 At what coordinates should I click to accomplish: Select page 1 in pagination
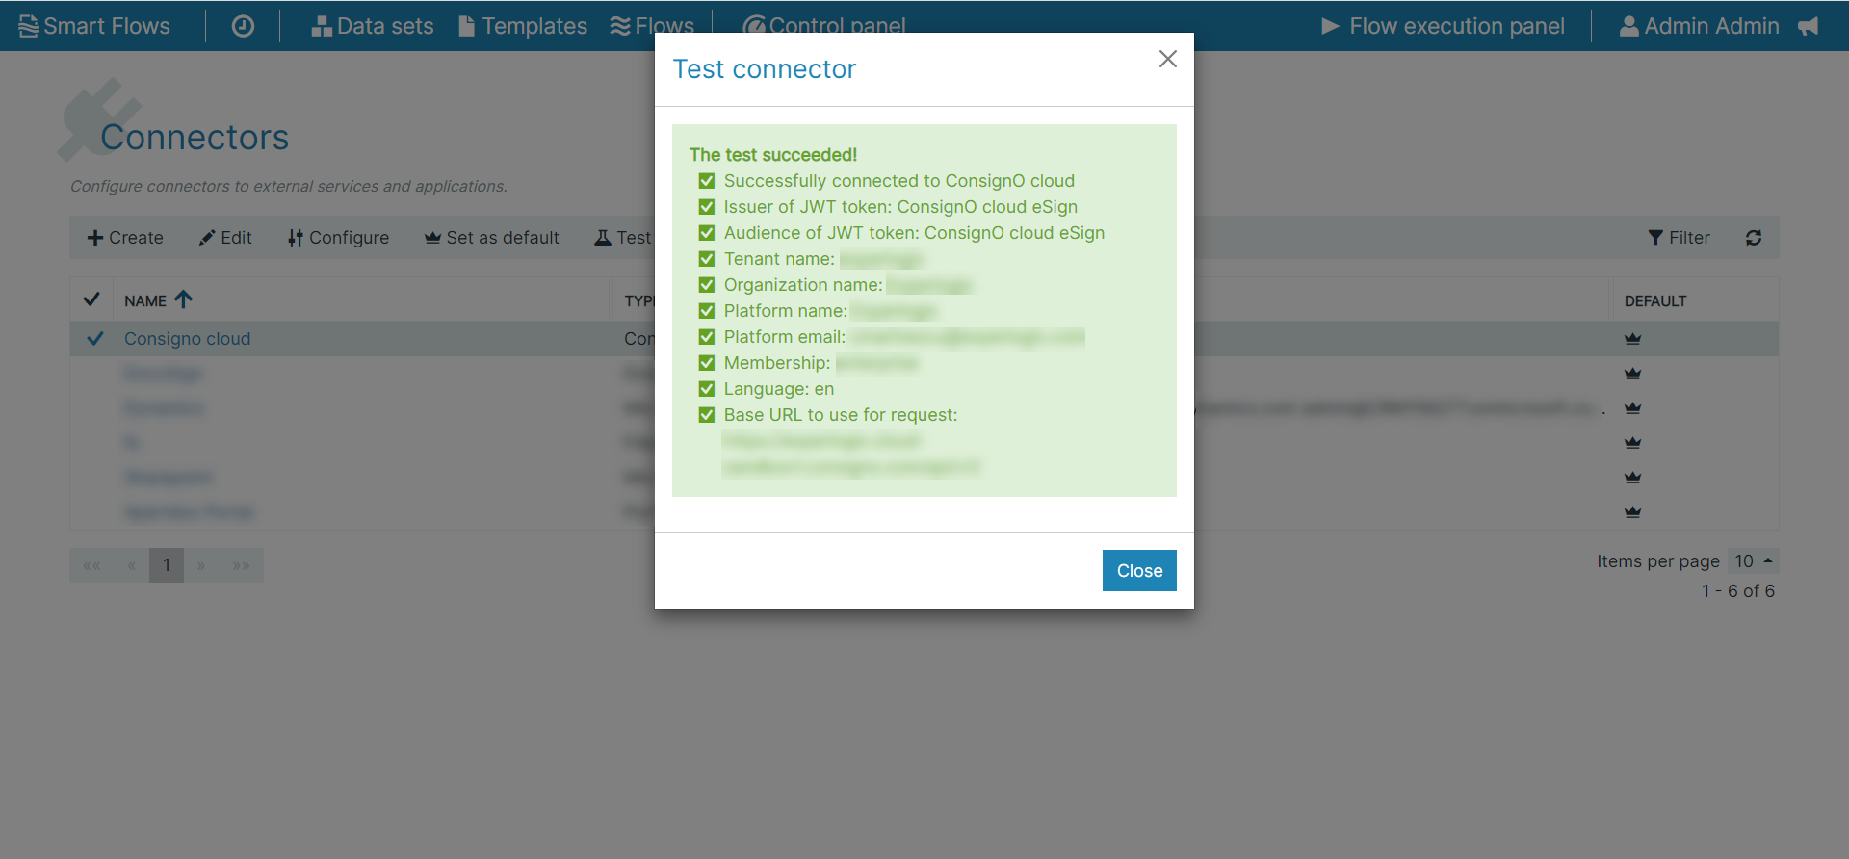pyautogui.click(x=167, y=565)
